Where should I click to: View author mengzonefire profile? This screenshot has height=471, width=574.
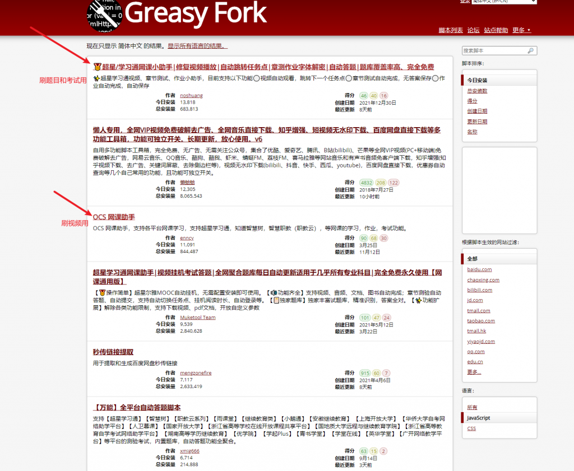[196, 373]
